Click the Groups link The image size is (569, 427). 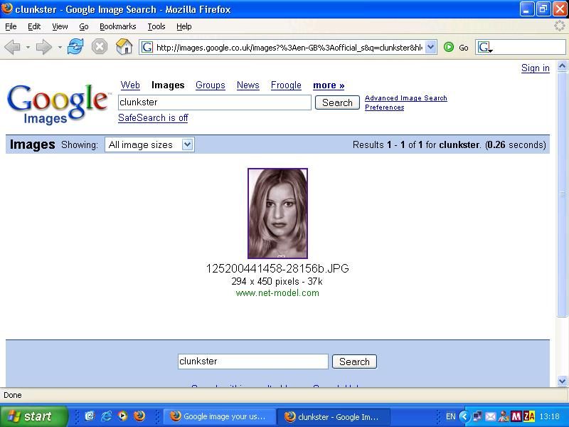210,85
